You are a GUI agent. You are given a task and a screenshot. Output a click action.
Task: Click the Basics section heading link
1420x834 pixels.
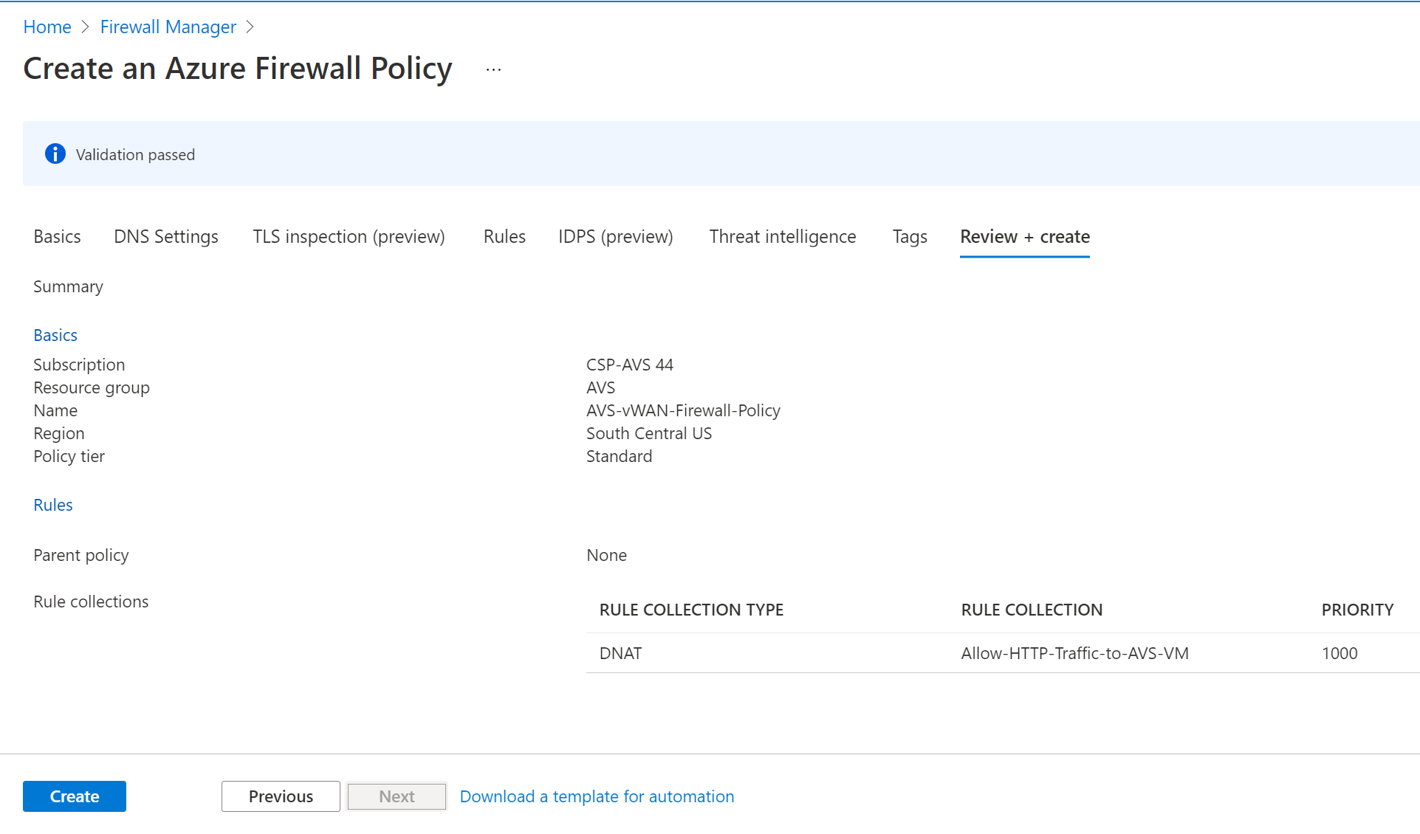click(x=55, y=335)
